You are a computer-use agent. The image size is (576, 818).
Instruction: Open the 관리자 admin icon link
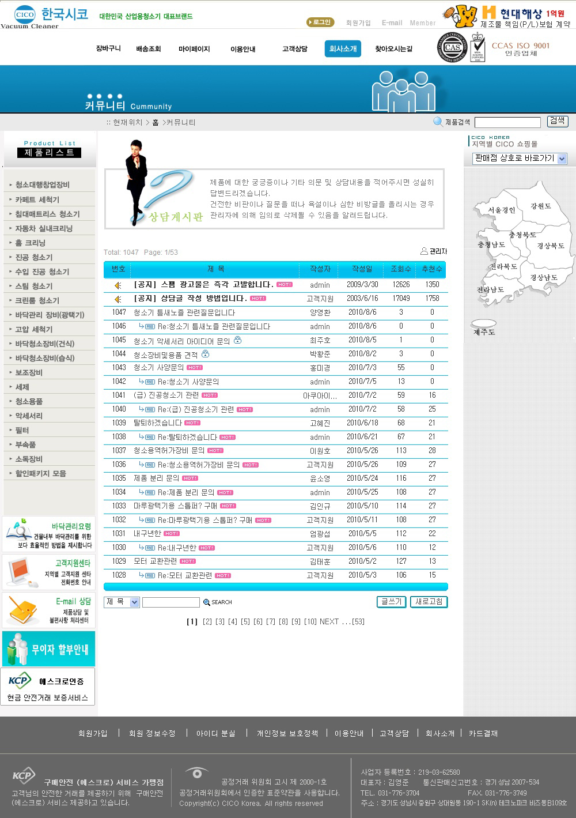pos(425,251)
